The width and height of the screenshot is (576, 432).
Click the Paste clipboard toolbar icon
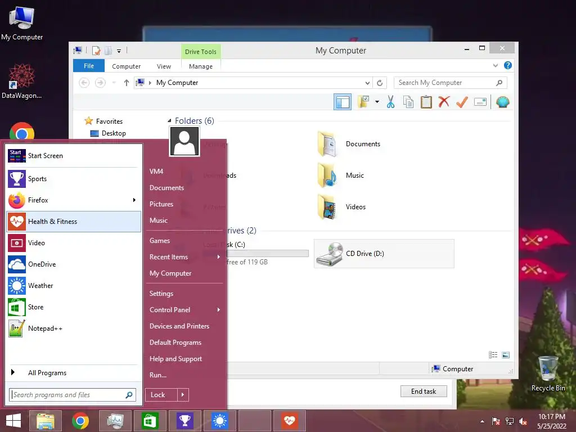coord(426,102)
